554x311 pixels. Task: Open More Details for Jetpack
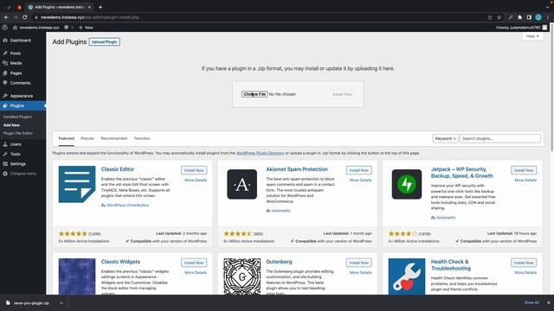525,181
